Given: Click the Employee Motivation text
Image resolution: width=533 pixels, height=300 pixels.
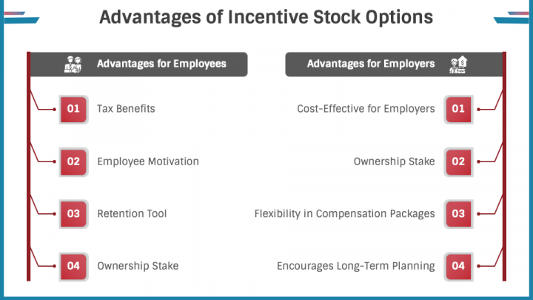Looking at the screenshot, I should pyautogui.click(x=148, y=161).
